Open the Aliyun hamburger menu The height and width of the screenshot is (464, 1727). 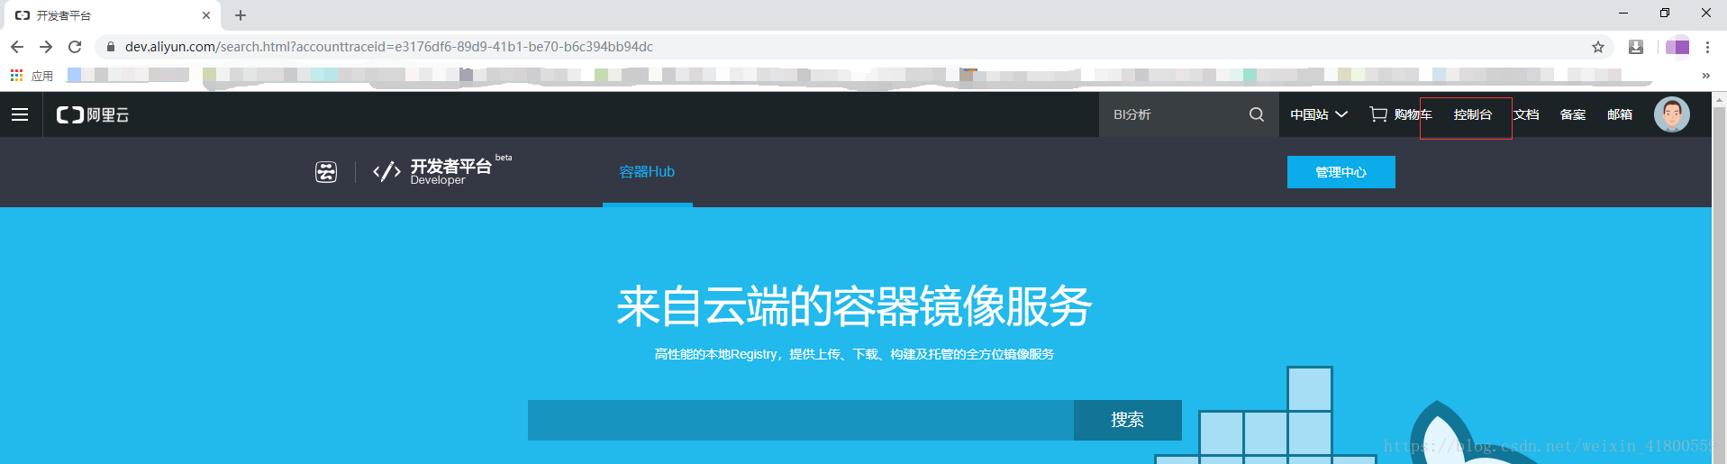tap(20, 114)
